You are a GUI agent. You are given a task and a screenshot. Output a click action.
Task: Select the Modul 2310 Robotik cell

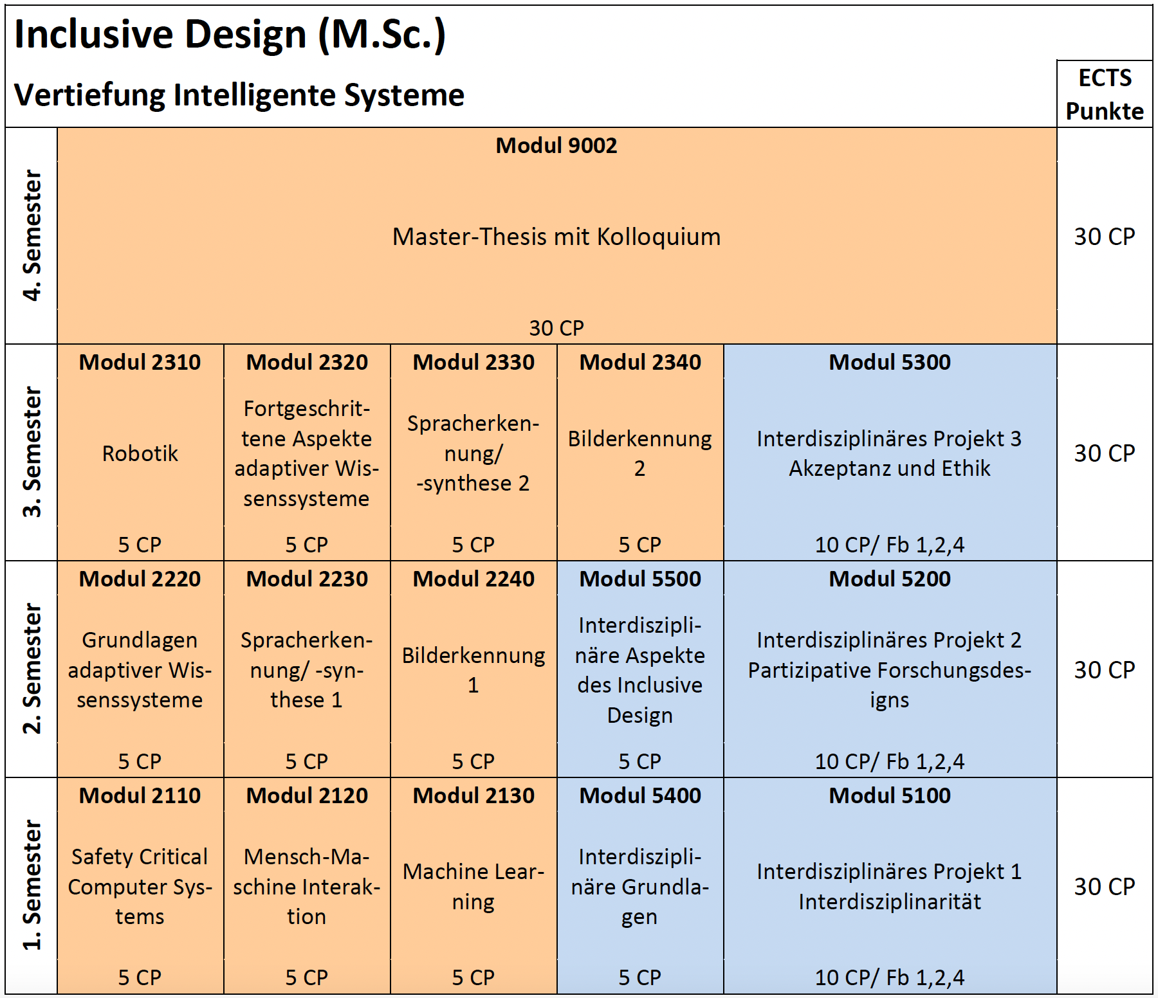(140, 453)
